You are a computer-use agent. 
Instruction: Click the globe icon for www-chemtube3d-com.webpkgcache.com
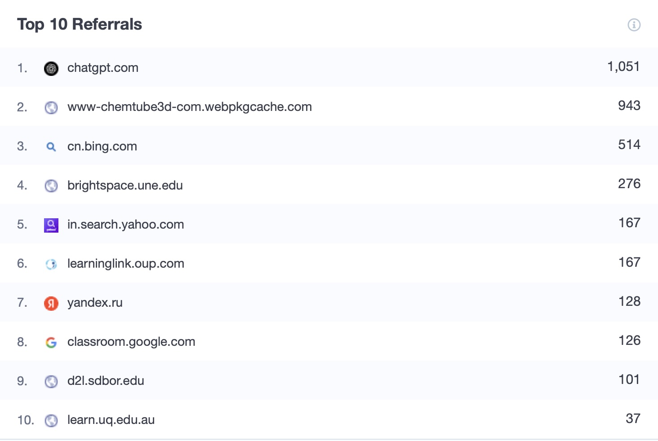[x=51, y=107]
